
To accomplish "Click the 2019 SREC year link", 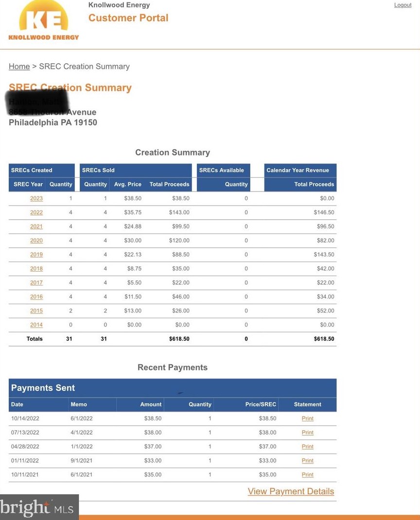I will [36, 255].
